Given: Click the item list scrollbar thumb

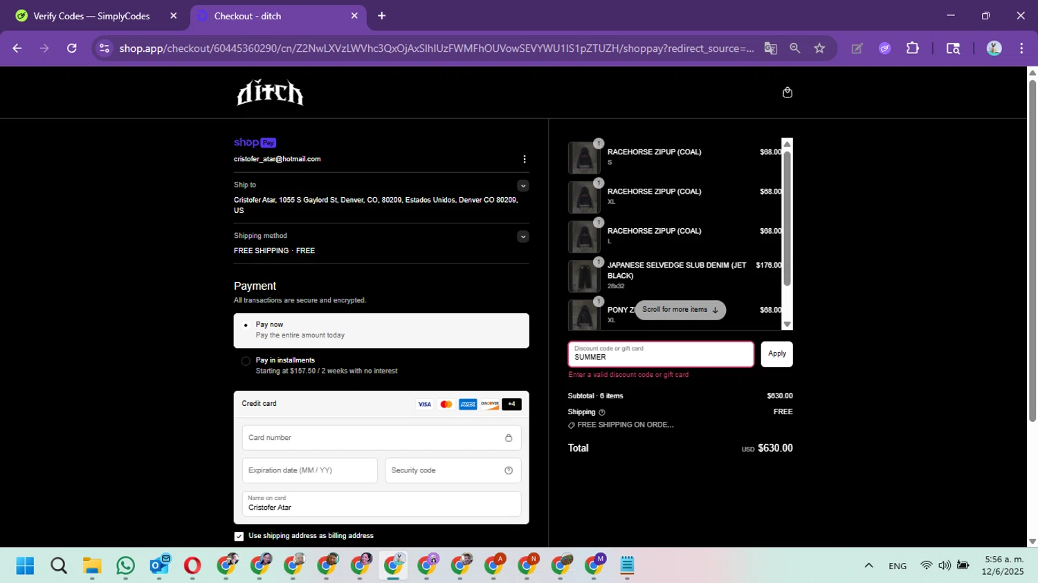Looking at the screenshot, I should 787,218.
